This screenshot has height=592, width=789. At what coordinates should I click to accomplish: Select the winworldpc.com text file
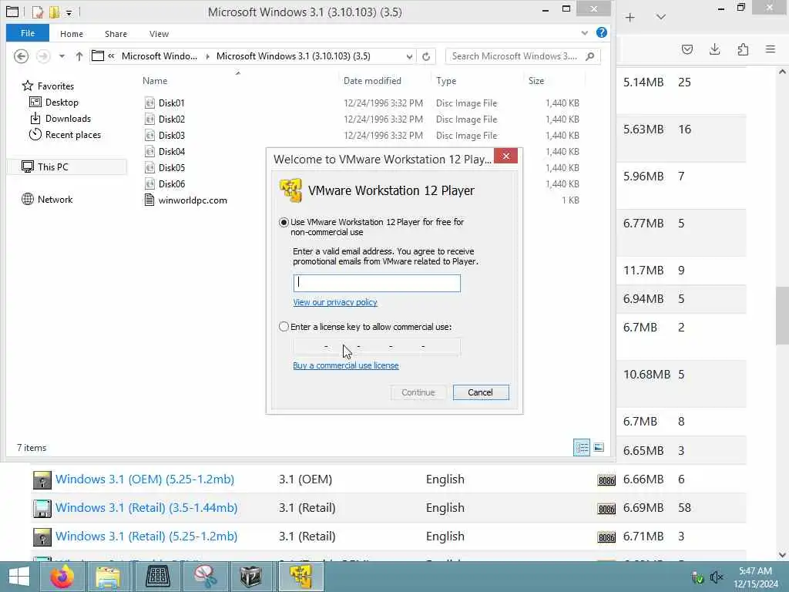coord(185,200)
